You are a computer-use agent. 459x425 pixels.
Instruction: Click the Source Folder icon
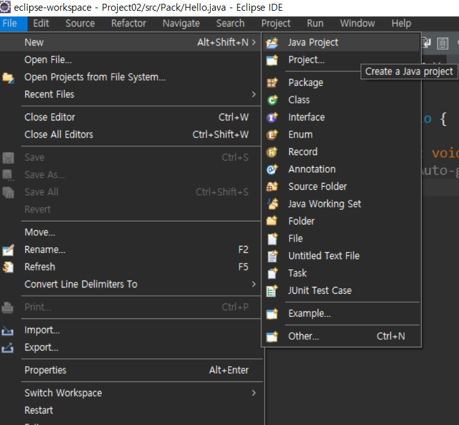click(x=272, y=187)
